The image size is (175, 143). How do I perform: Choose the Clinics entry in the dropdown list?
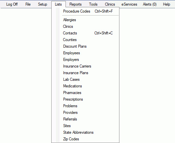[85, 26]
